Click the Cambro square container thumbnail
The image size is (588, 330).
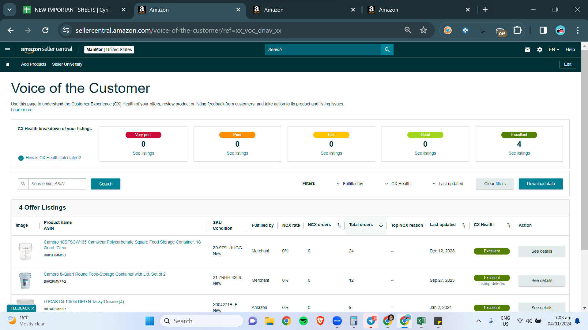[25, 251]
